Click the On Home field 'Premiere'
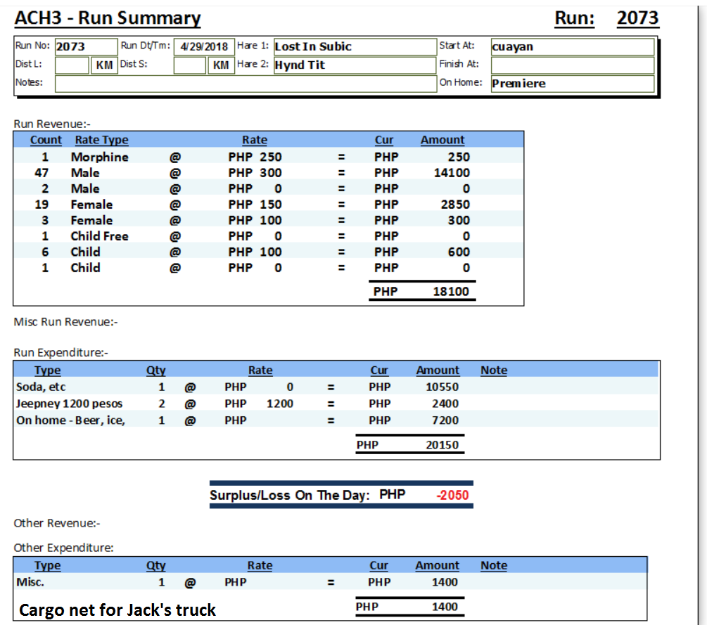Image resolution: width=707 pixels, height=625 pixels. point(571,83)
